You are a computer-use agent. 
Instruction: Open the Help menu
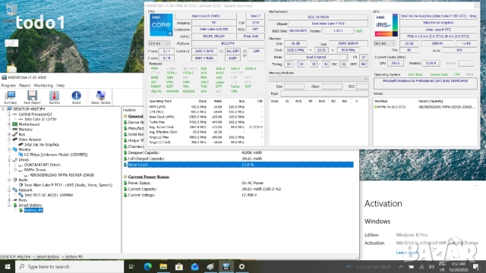pyautogui.click(x=61, y=86)
